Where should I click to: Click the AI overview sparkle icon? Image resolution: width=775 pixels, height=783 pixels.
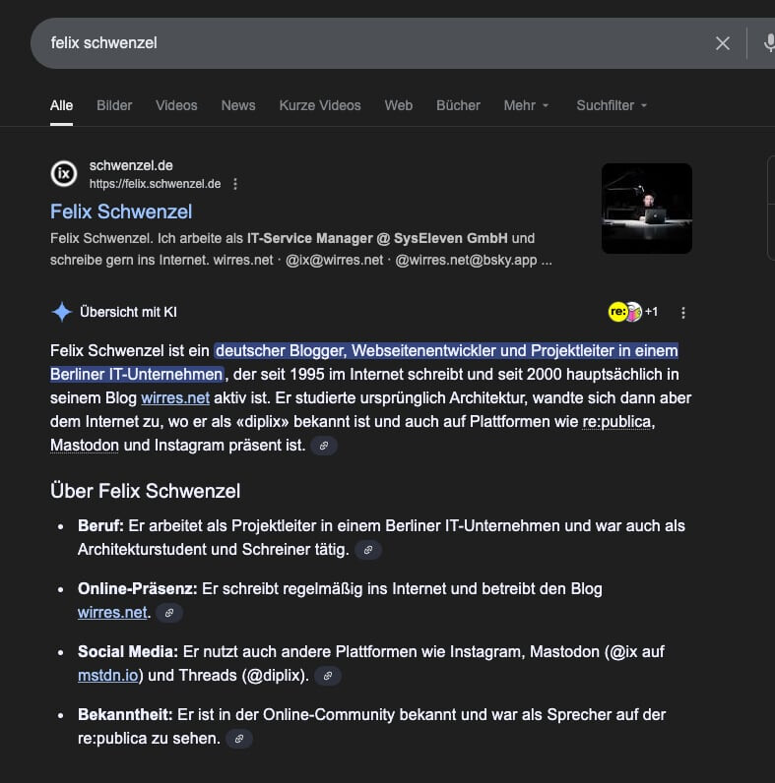tap(62, 313)
